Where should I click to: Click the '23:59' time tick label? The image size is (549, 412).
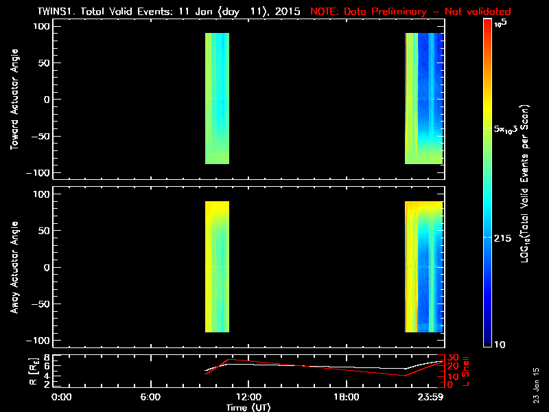431,397
